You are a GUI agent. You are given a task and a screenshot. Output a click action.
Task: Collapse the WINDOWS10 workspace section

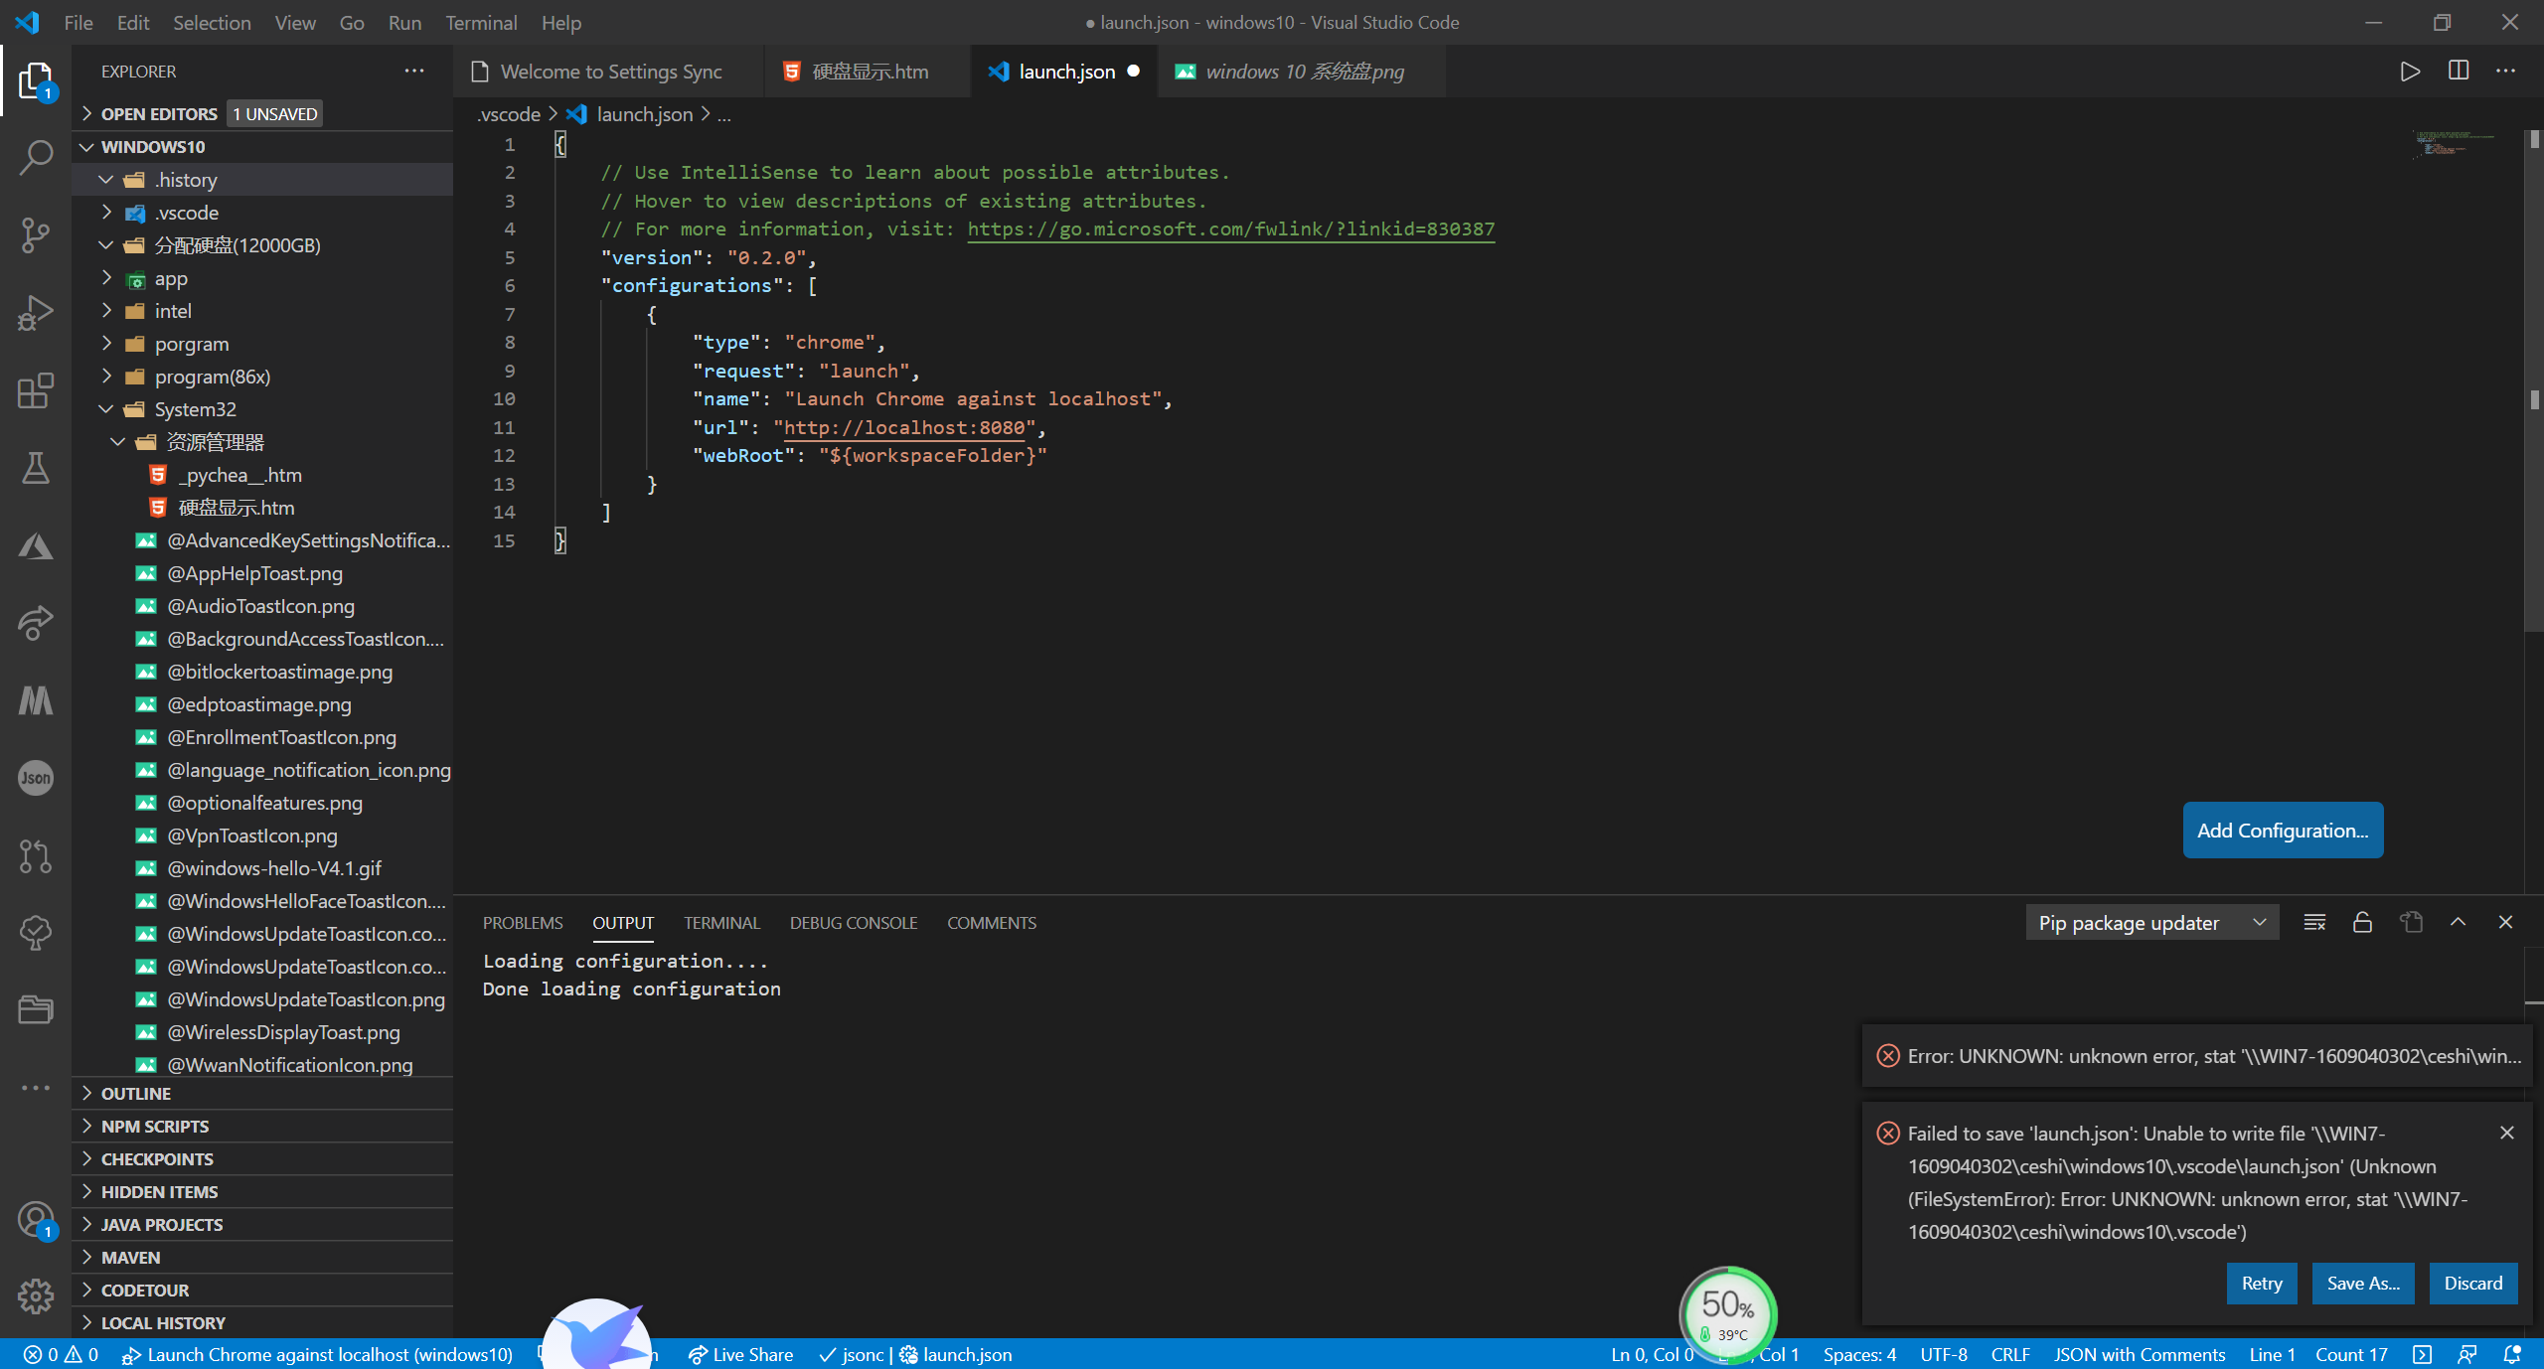click(262, 147)
